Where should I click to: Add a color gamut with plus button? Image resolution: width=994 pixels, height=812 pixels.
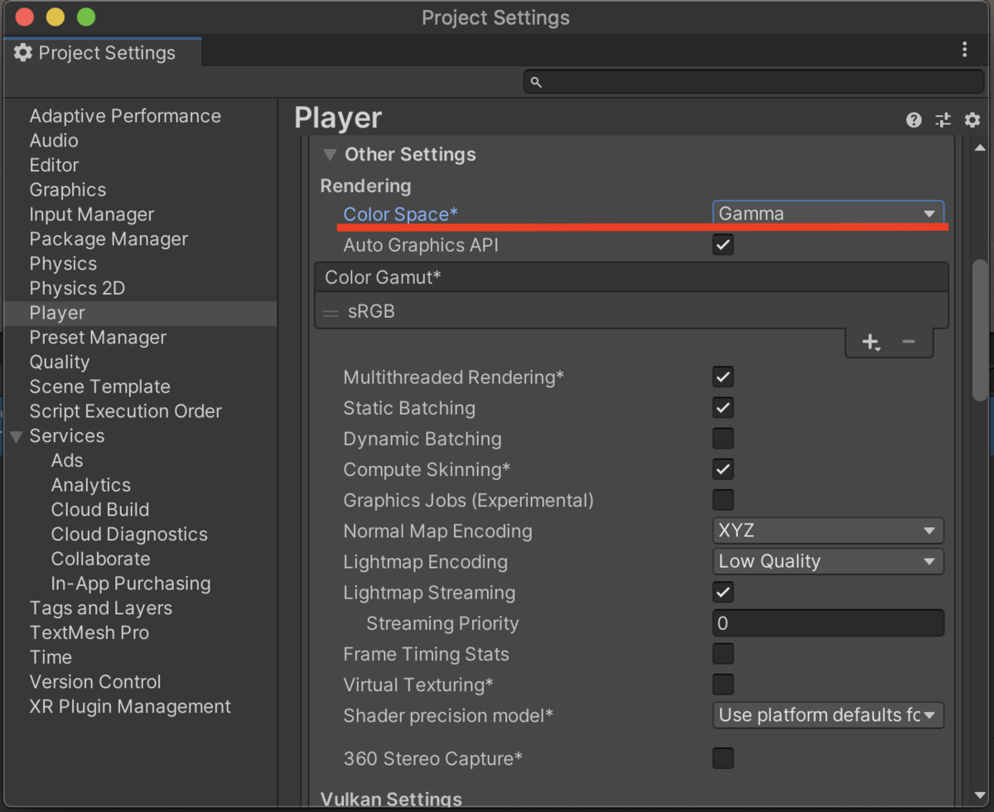pyautogui.click(x=871, y=342)
